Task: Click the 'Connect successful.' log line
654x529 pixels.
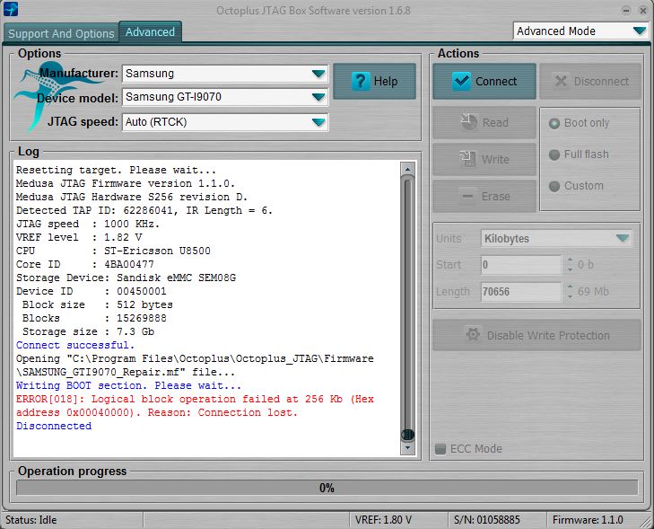Action: (75, 345)
